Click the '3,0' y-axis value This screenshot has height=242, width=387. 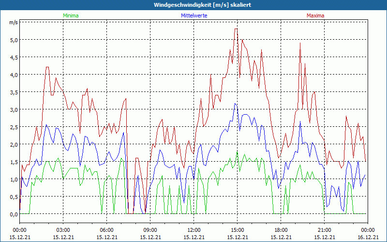pyautogui.click(x=14, y=110)
